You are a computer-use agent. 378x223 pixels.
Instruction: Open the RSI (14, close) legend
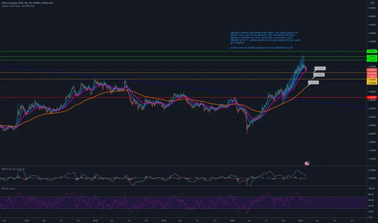pyautogui.click(x=8, y=189)
